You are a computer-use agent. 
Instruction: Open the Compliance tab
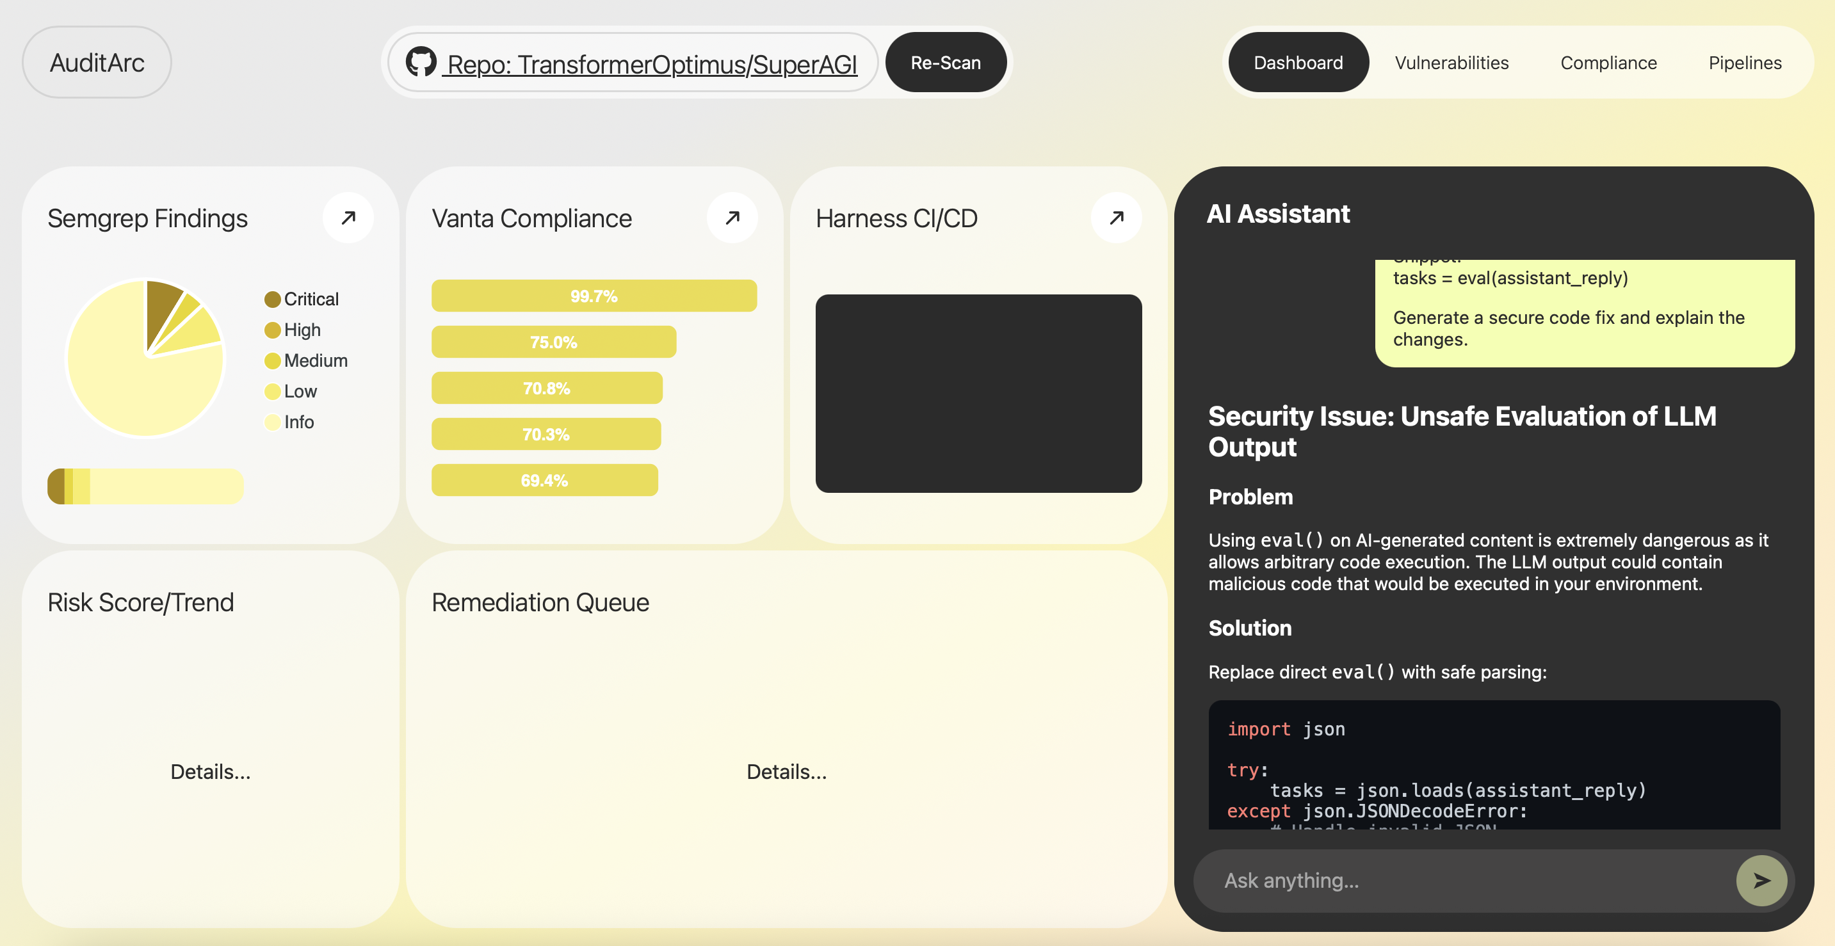(1608, 63)
